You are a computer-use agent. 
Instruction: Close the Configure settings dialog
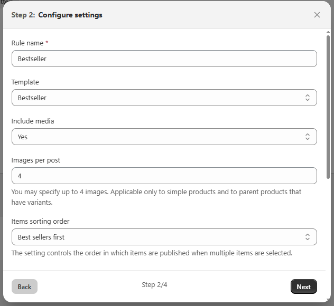[x=317, y=15]
